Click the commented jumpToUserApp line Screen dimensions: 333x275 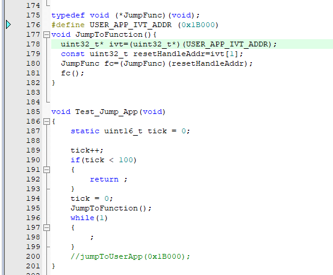130,256
